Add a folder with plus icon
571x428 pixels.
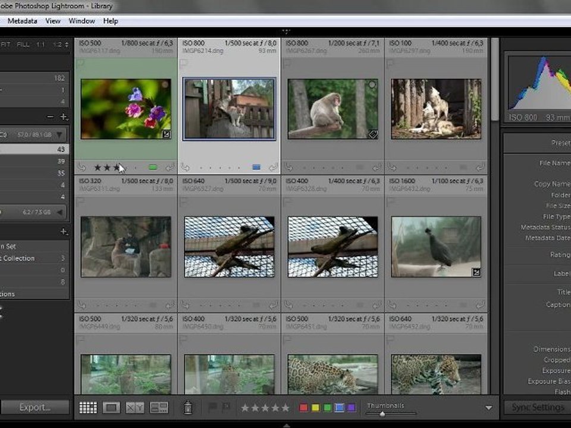pyautogui.click(x=64, y=117)
